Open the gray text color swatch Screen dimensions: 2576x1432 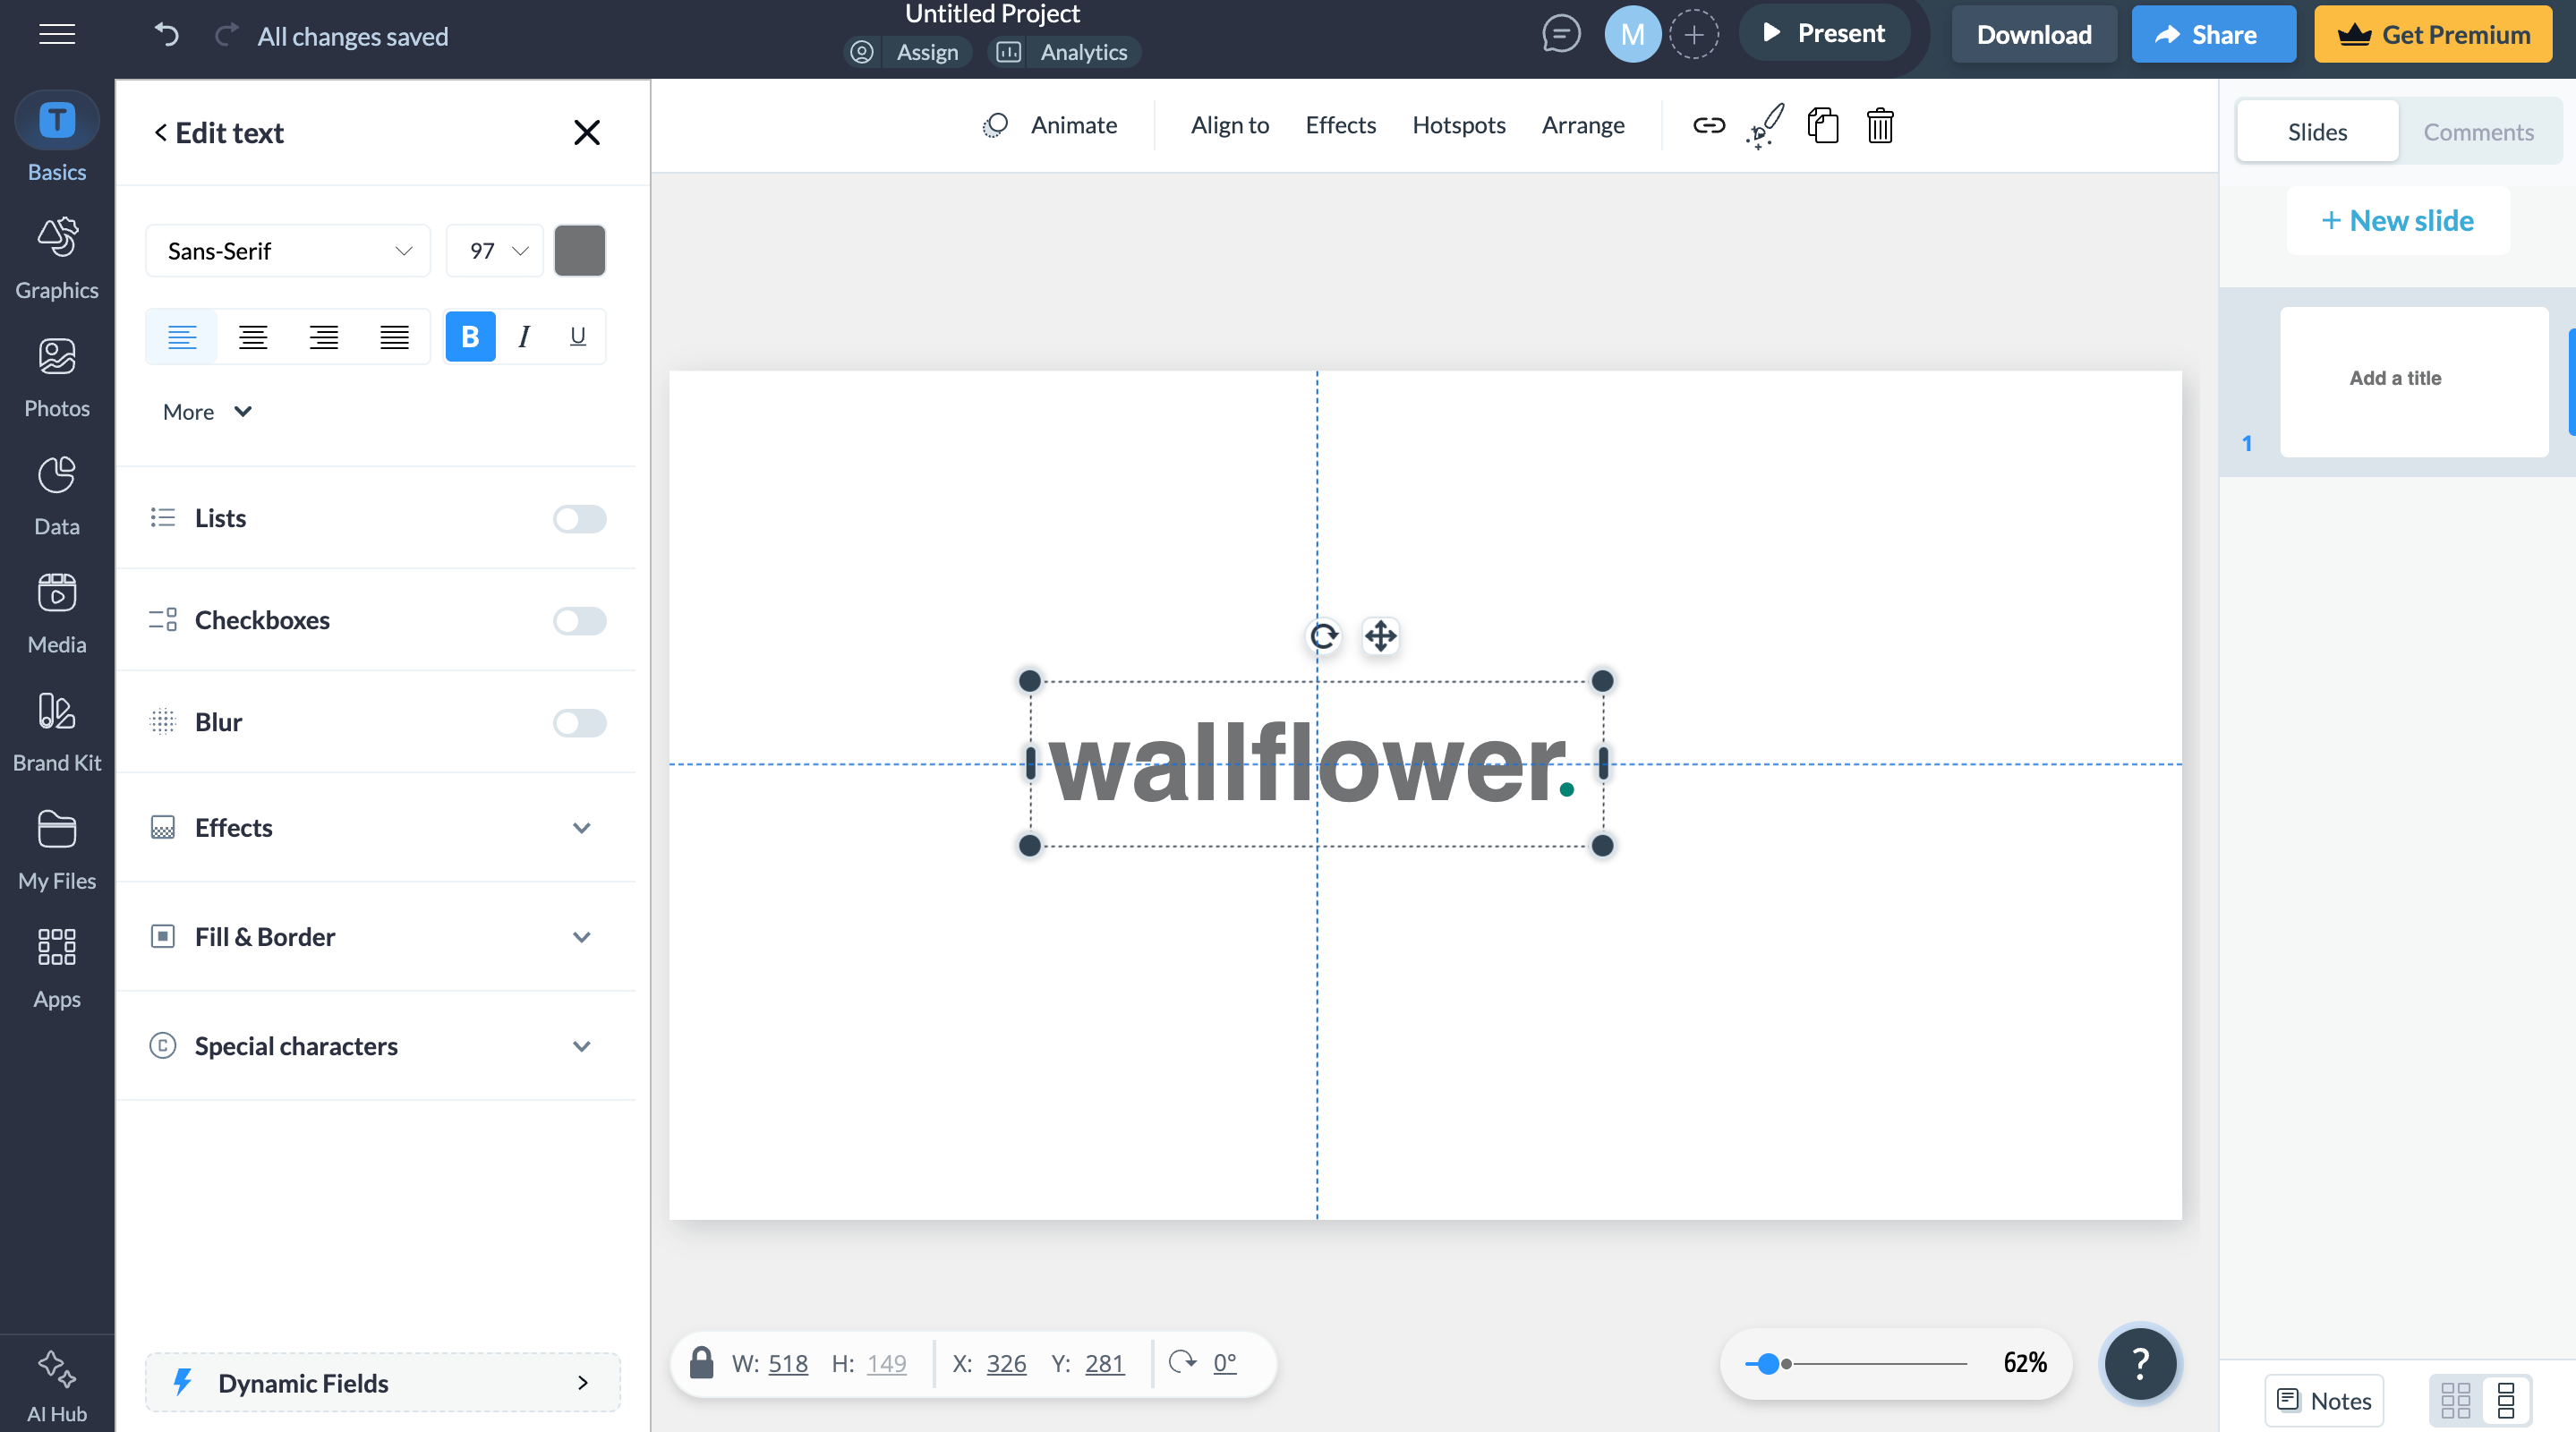click(x=579, y=250)
